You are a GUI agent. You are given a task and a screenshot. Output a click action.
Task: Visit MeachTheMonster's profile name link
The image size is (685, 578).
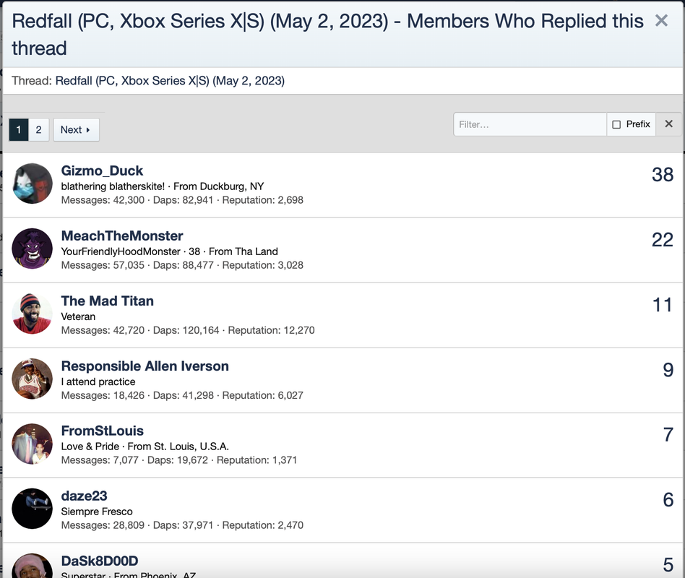coord(122,236)
